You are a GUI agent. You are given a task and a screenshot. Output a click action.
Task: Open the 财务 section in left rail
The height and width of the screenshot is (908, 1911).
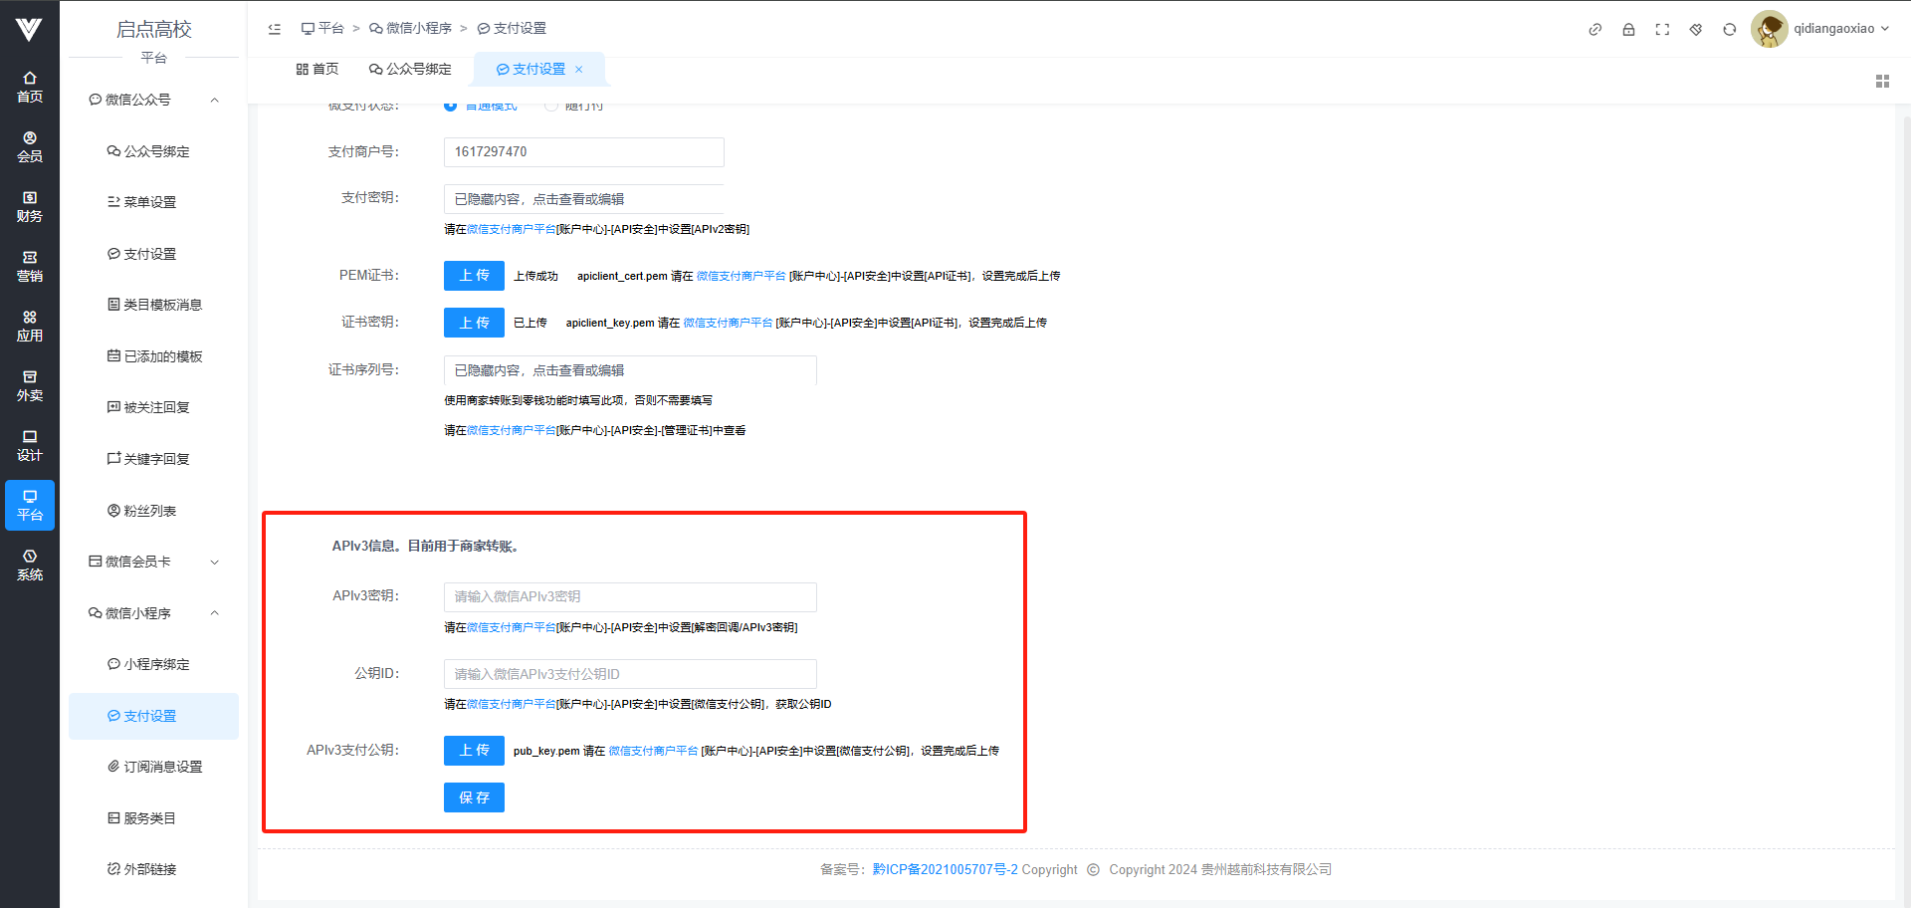point(30,206)
